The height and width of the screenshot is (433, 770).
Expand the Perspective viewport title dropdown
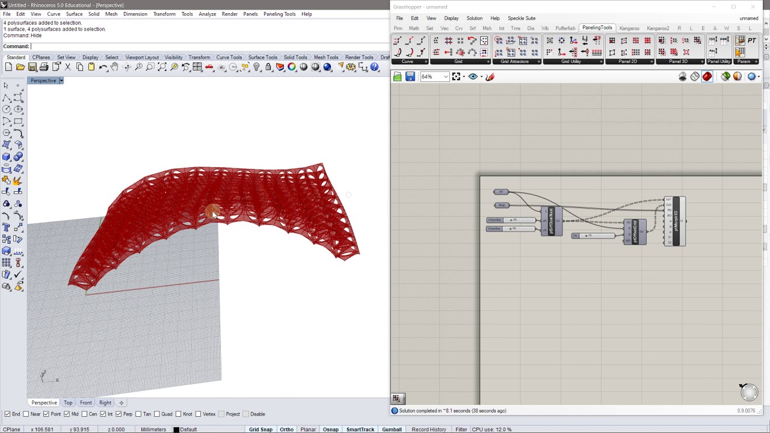click(x=61, y=81)
